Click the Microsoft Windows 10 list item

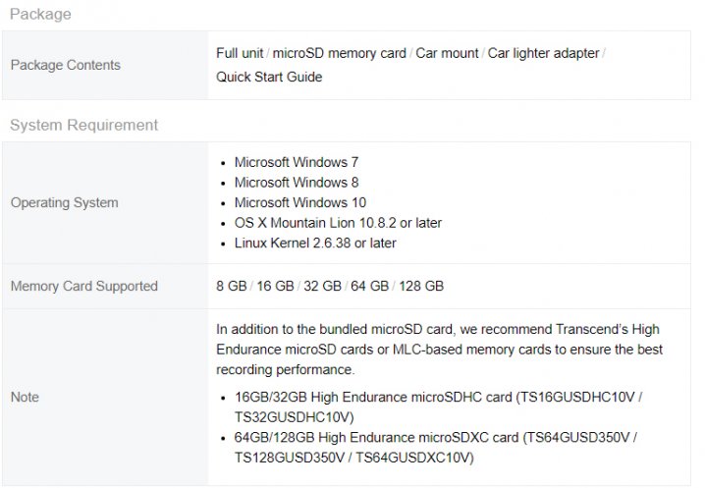[x=300, y=202]
